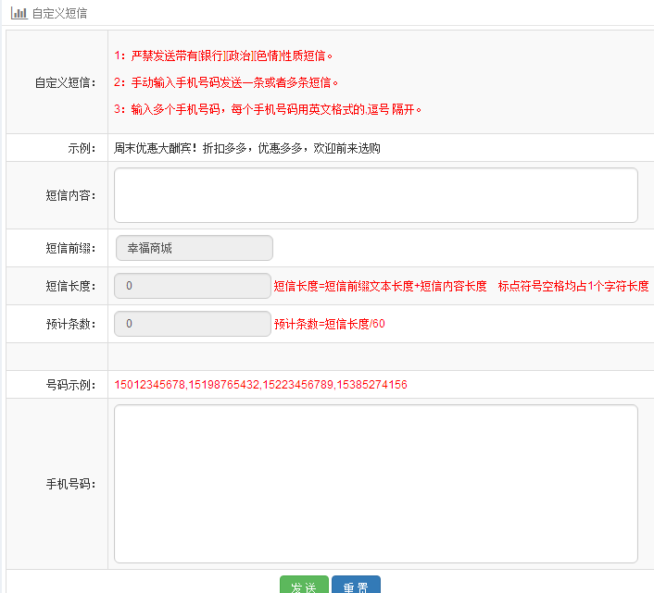Click rule 3 about comma-separated numbers
The width and height of the screenshot is (654, 593).
(268, 109)
